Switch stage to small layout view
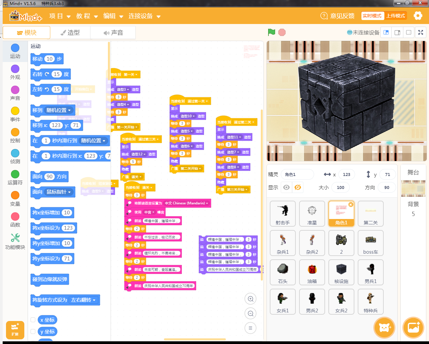 386,32
